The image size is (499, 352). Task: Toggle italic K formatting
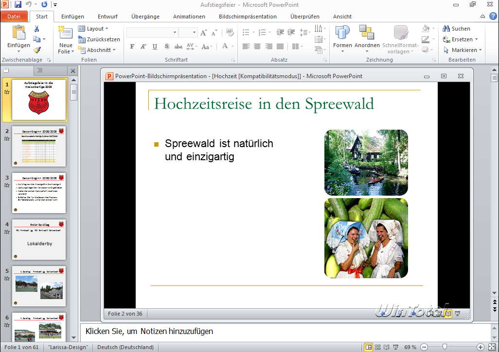point(143,47)
